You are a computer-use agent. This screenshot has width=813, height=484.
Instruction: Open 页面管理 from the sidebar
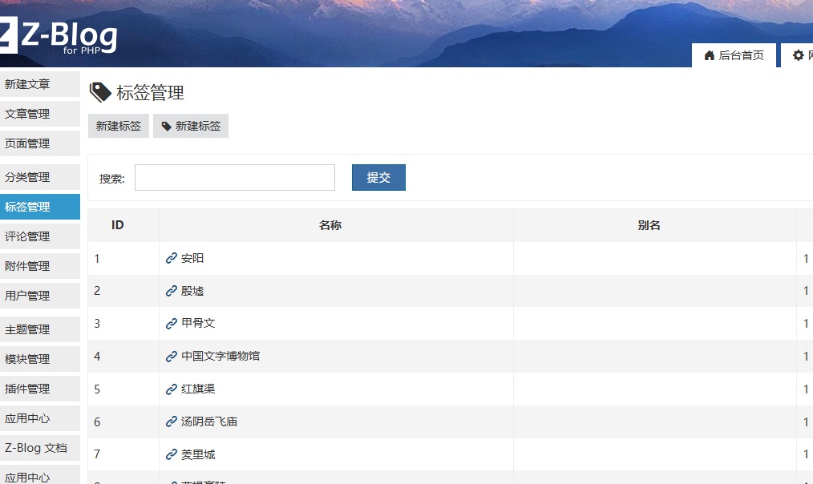point(40,143)
